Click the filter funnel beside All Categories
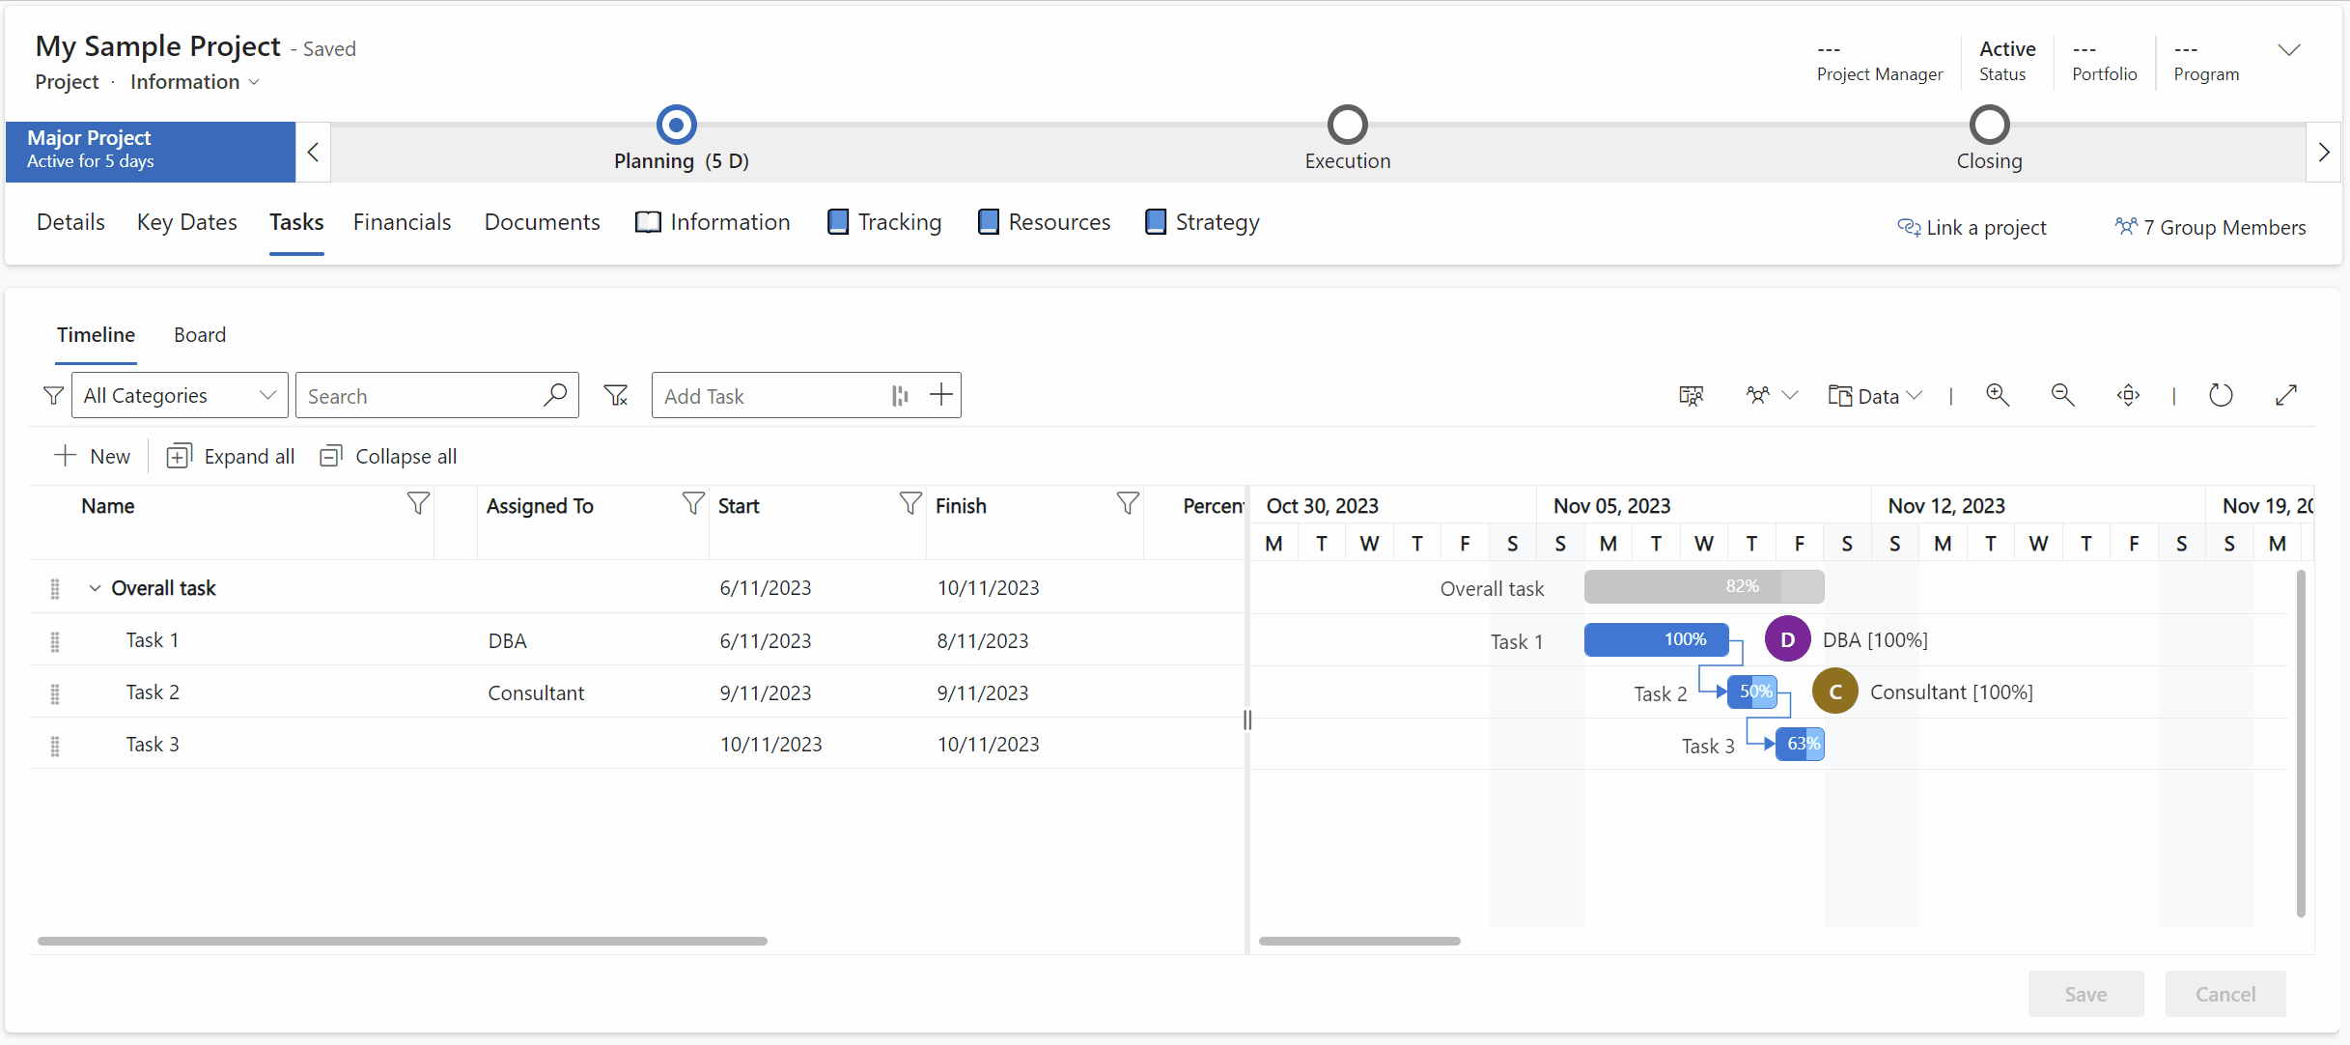2350x1045 pixels. (x=53, y=395)
